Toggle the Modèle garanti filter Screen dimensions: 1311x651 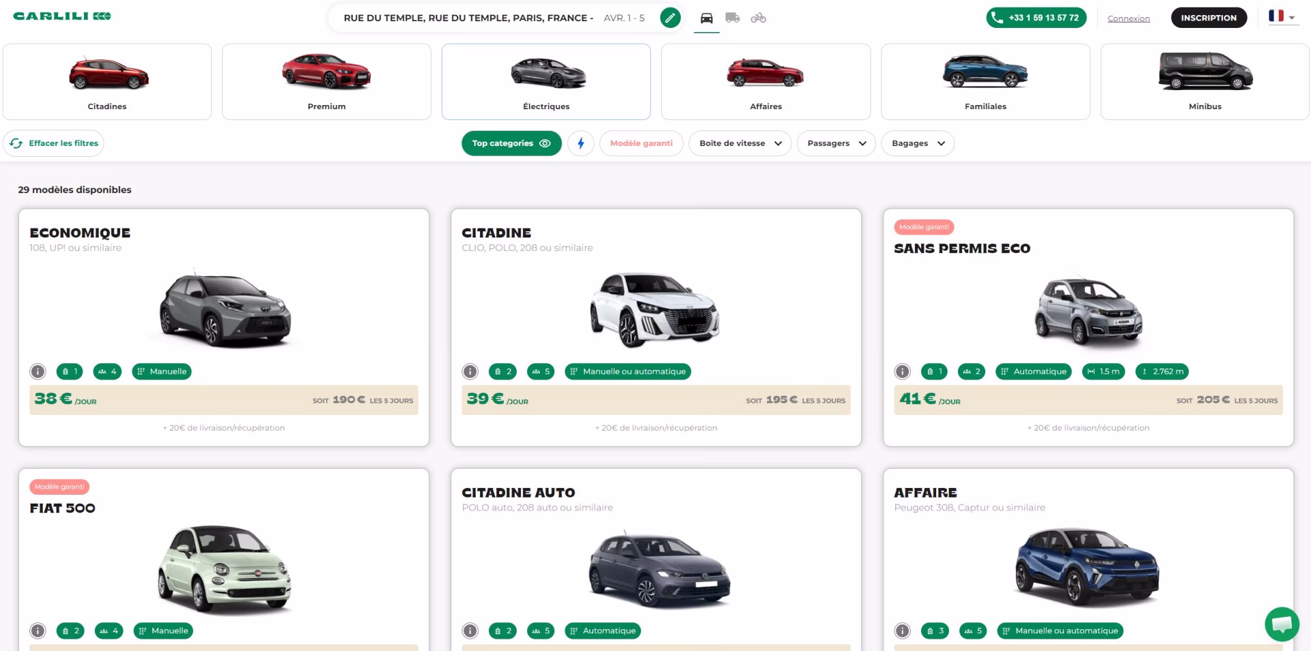coord(641,143)
